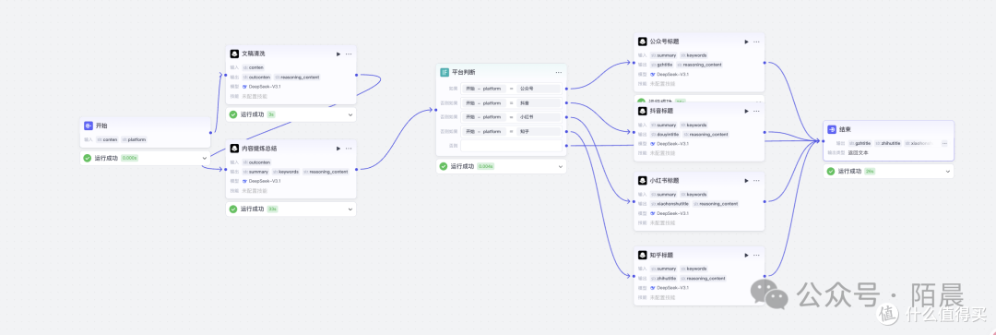The image size is (996, 335).
Task: Run the 小红书标题 node with play button
Action: (746, 181)
